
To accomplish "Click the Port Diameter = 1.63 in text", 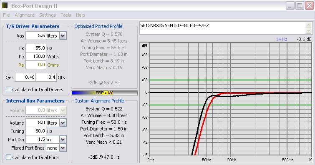I will (104, 54).
